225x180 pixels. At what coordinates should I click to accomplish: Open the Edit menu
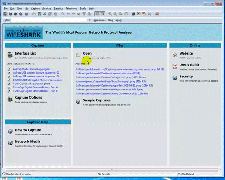[x=13, y=8]
